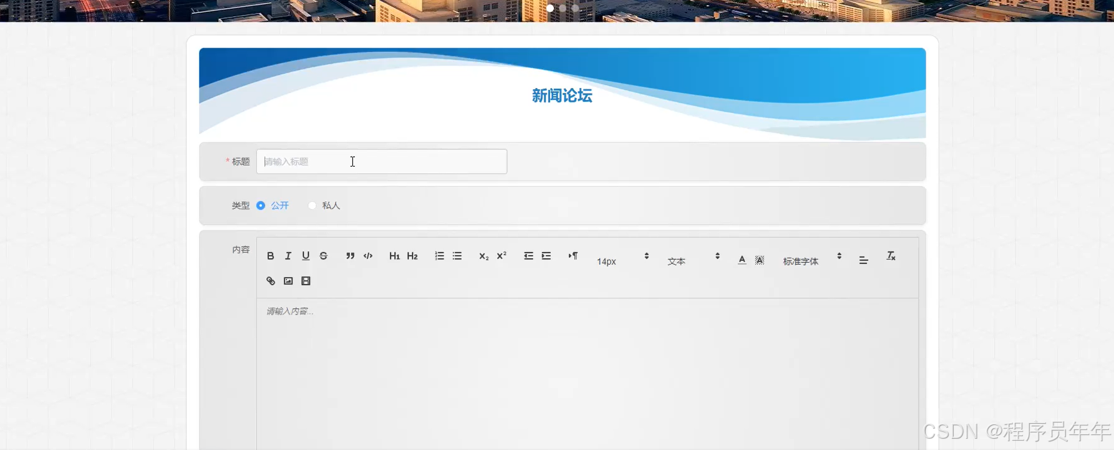Create an ordered numbered list
Viewport: 1114px width, 450px height.
coord(440,256)
